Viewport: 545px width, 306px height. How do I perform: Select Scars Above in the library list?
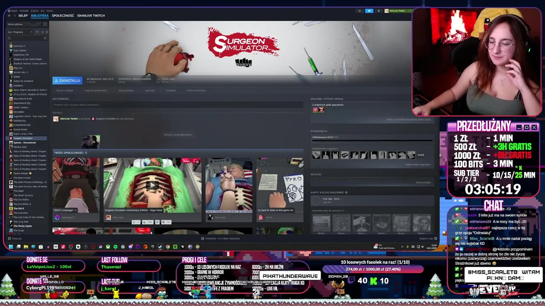(20, 50)
